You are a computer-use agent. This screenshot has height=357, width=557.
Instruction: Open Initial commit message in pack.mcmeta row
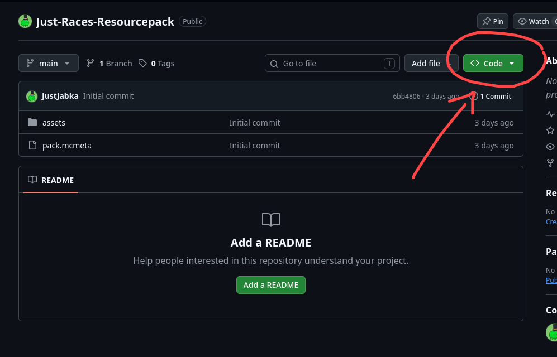[255, 146]
